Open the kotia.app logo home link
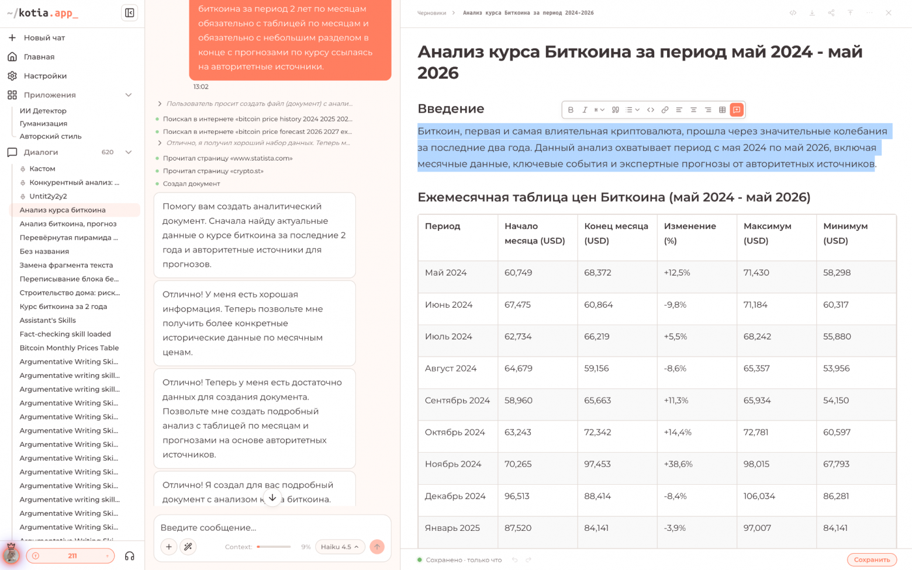The height and width of the screenshot is (570, 912). point(42,13)
